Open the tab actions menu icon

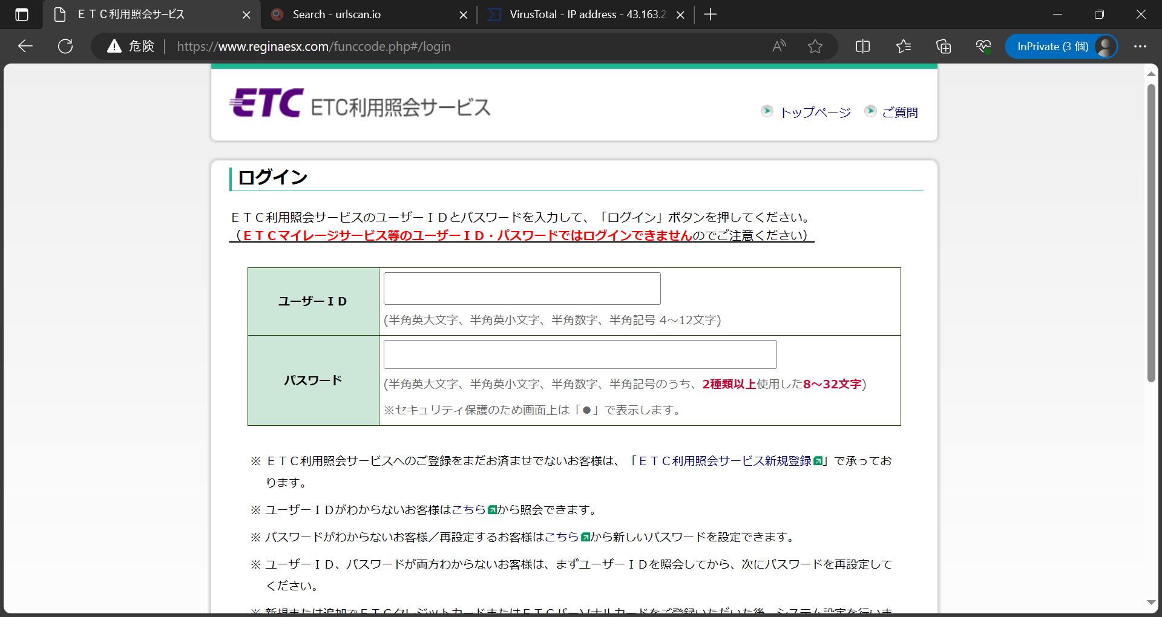click(22, 15)
